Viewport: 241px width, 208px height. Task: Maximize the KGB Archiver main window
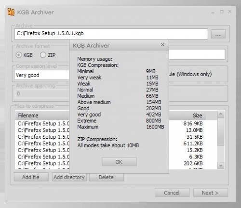[222, 12]
